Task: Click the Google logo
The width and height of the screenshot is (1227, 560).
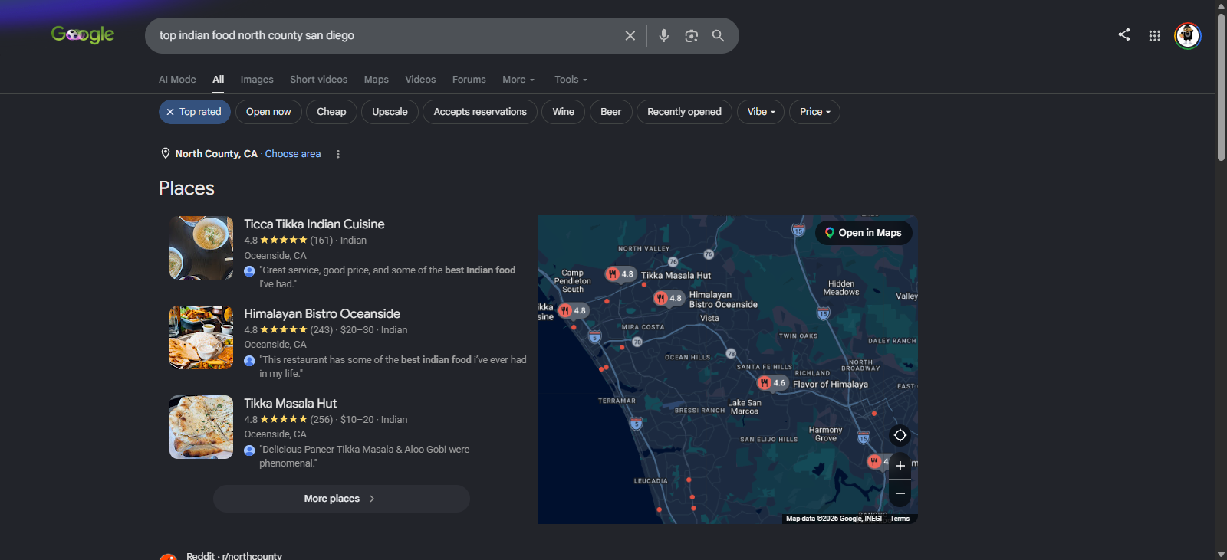Action: tap(83, 34)
